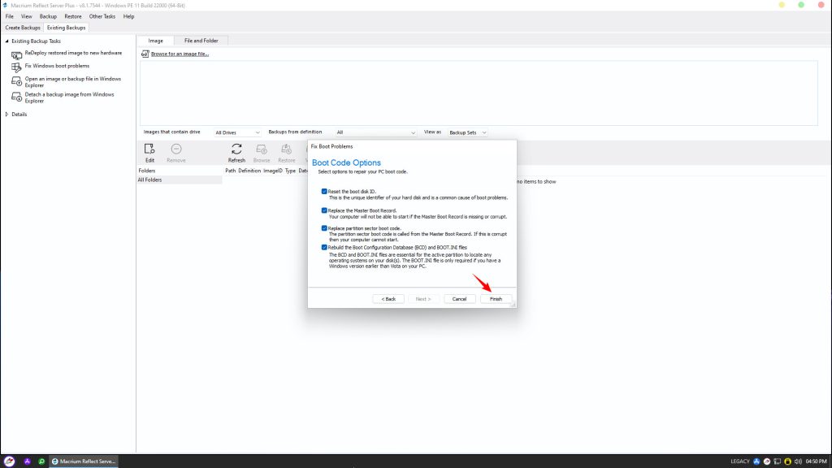
Task: Click the LEGACY label in the tray
Action: pos(740,461)
